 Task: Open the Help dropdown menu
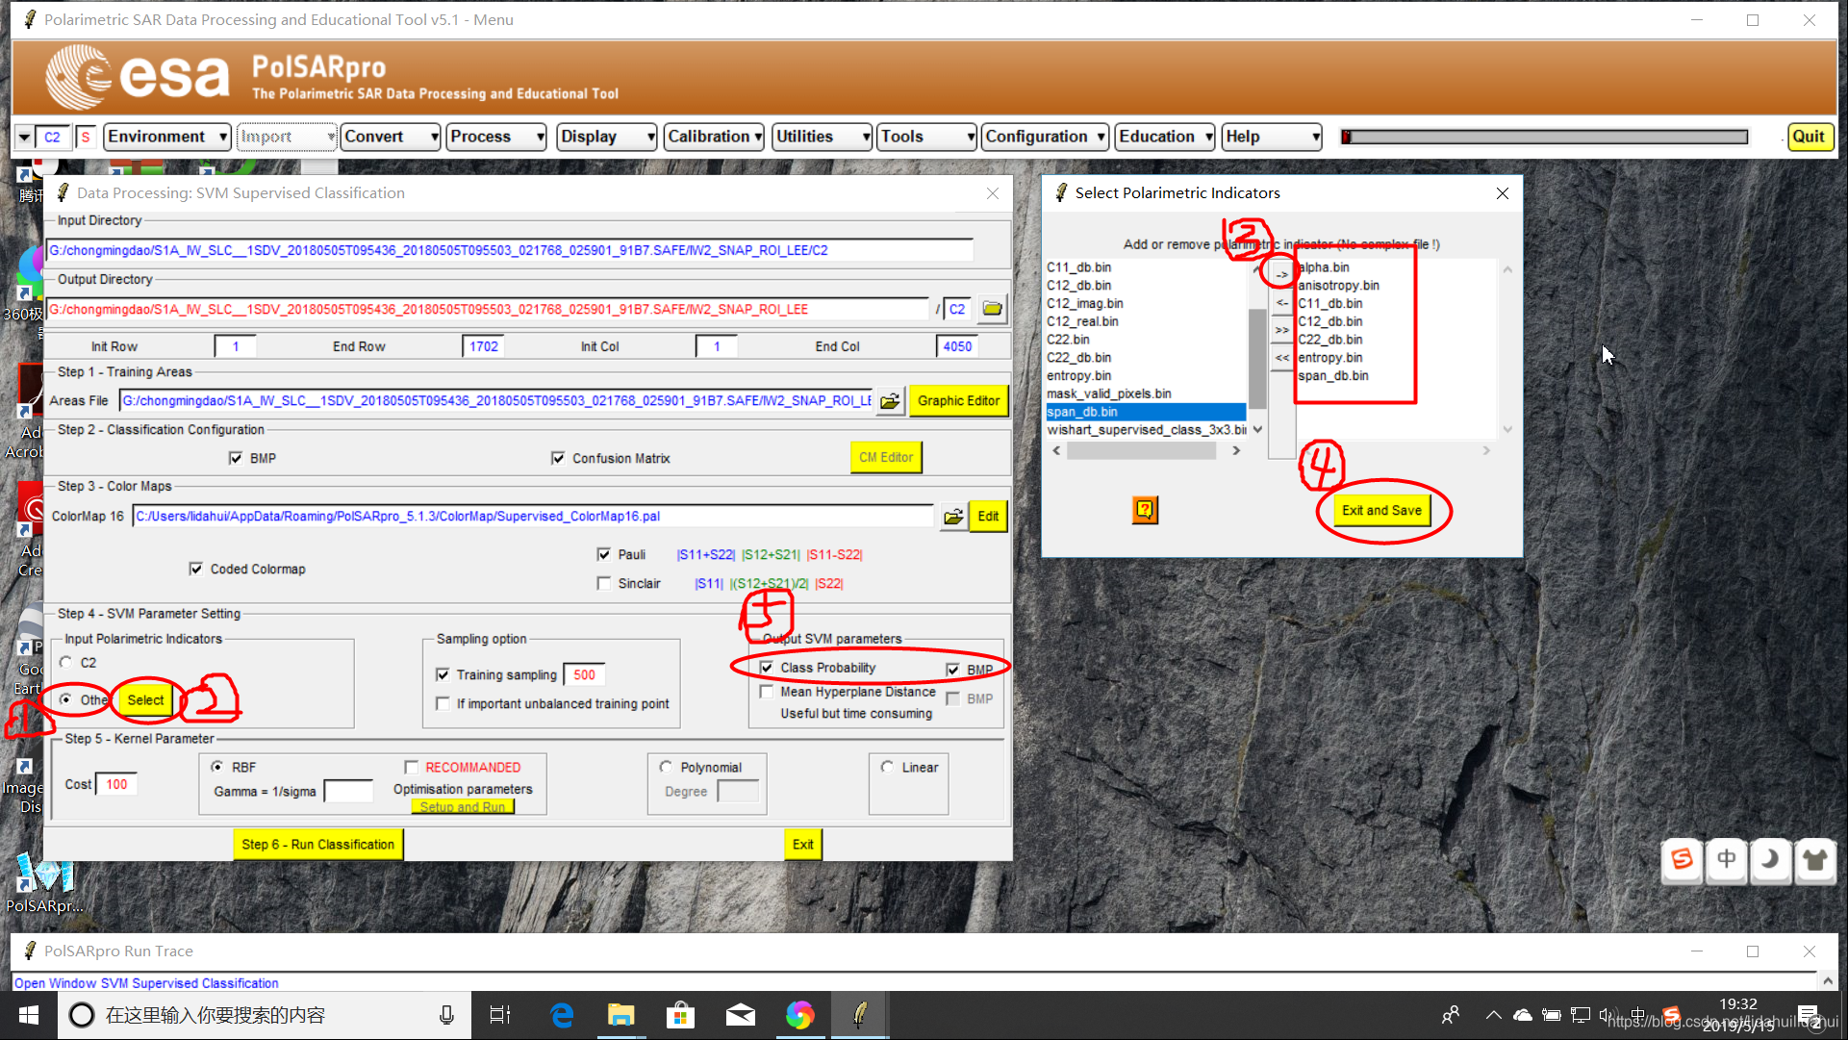1272,137
